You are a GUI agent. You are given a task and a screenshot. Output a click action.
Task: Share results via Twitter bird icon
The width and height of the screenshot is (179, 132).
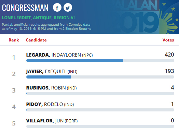click(x=68, y=8)
